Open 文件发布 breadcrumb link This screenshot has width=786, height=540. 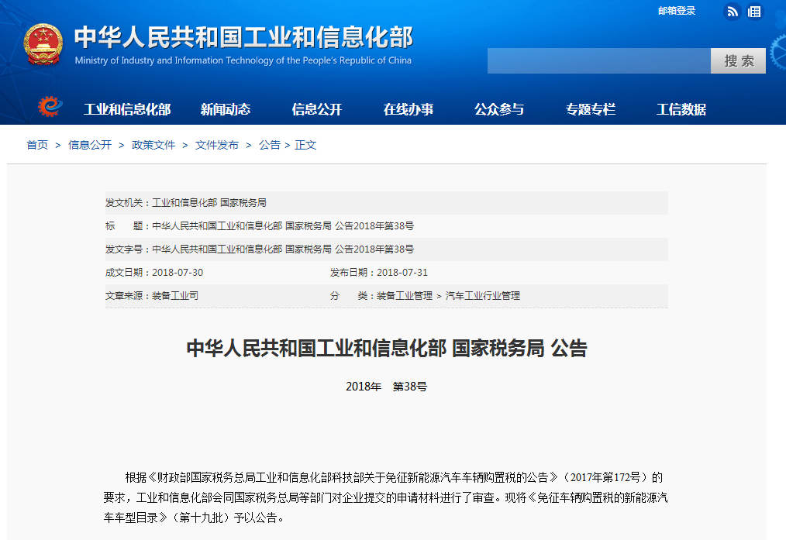coord(217,145)
